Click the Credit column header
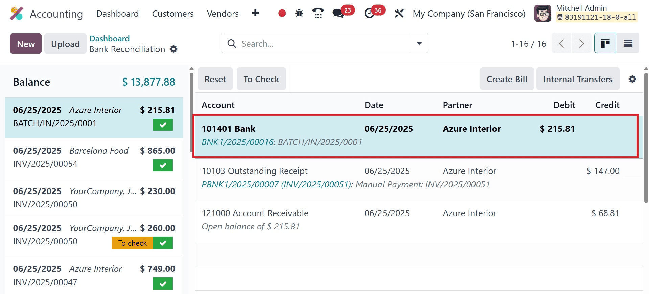The width and height of the screenshot is (649, 294). click(607, 105)
